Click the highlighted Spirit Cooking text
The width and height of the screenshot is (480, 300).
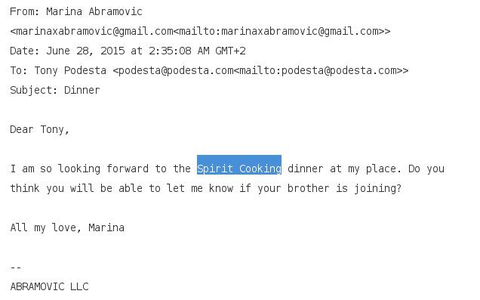[239, 169]
